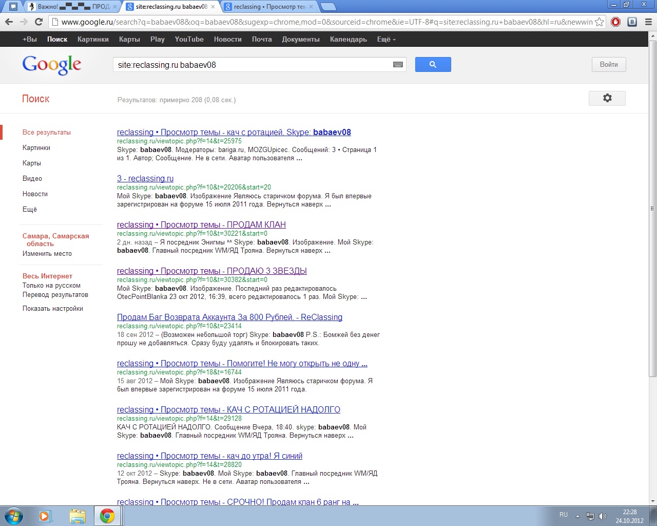The width and height of the screenshot is (657, 526).
Task: Open the Chrome wrench menu icon
Action: tap(648, 22)
